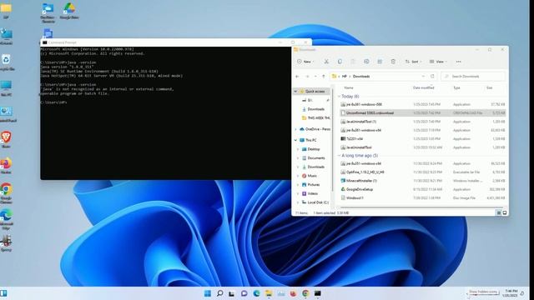Screen dimensions: 534x300
Task: Sort files by the Size column header
Action: 490,87
